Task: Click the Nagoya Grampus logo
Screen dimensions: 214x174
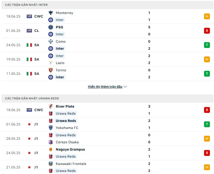Action: pyautogui.click(x=51, y=149)
